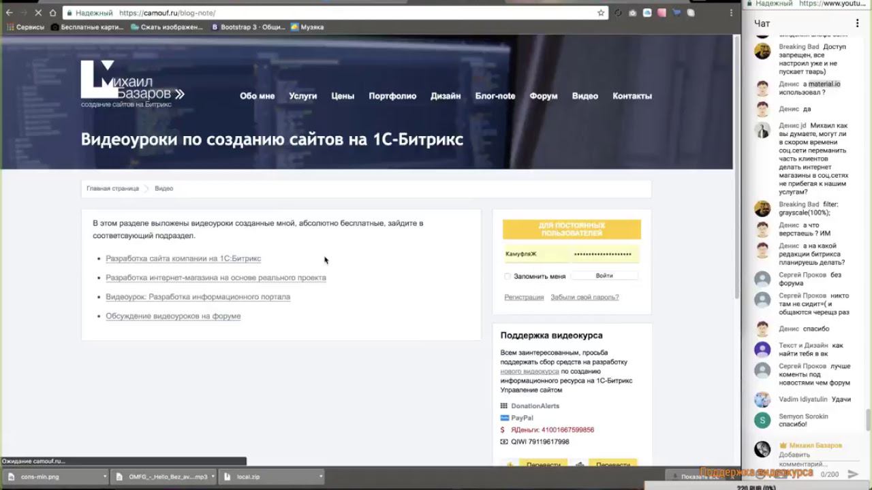Expand options for cons-min.png download
872x490 pixels.
[105, 477]
